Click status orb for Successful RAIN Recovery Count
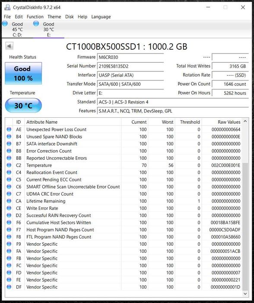 pyautogui.click(x=9, y=215)
